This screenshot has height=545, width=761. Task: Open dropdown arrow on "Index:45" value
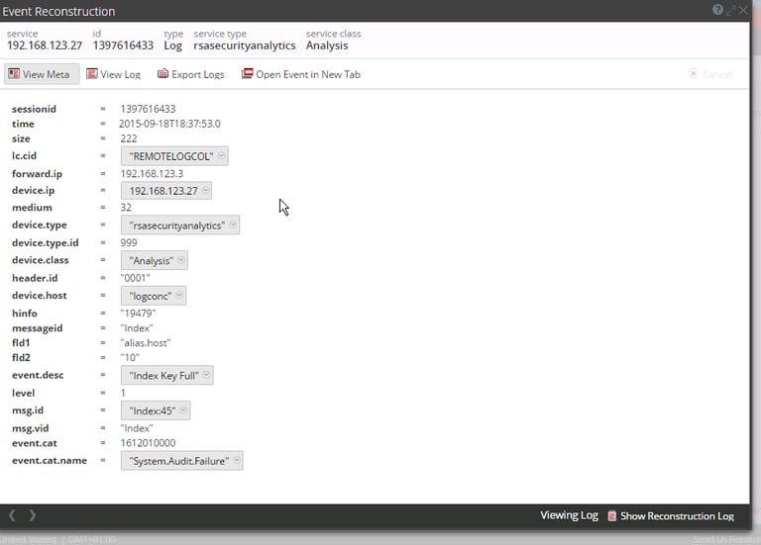coord(183,409)
